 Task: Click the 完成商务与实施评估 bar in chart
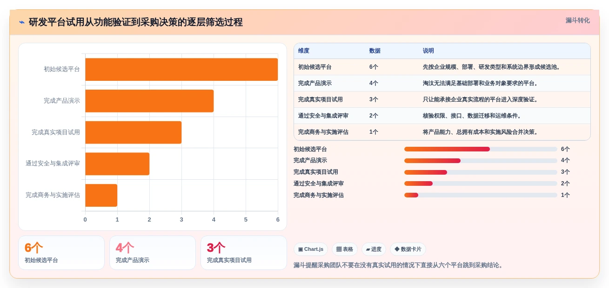[101, 195]
